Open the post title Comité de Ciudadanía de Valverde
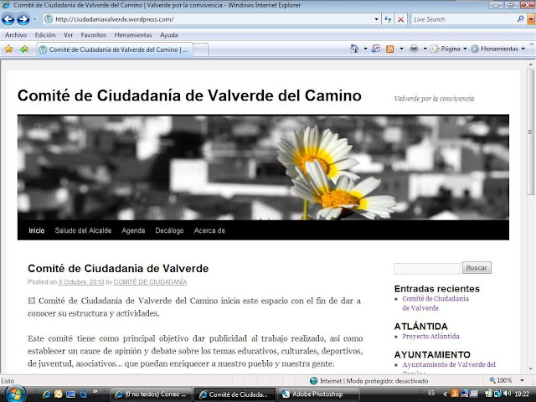The height and width of the screenshot is (402, 536). tap(118, 268)
